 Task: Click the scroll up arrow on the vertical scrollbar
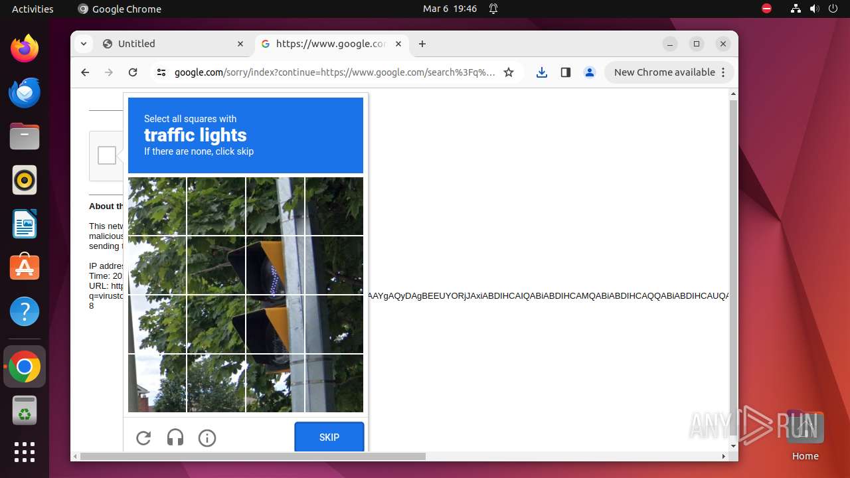coord(733,94)
